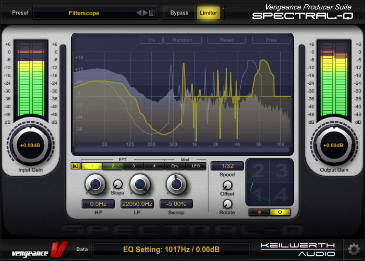Click the power button under XY pad
Image resolution: width=365 pixels, height=261 pixels.
pyautogui.click(x=280, y=212)
